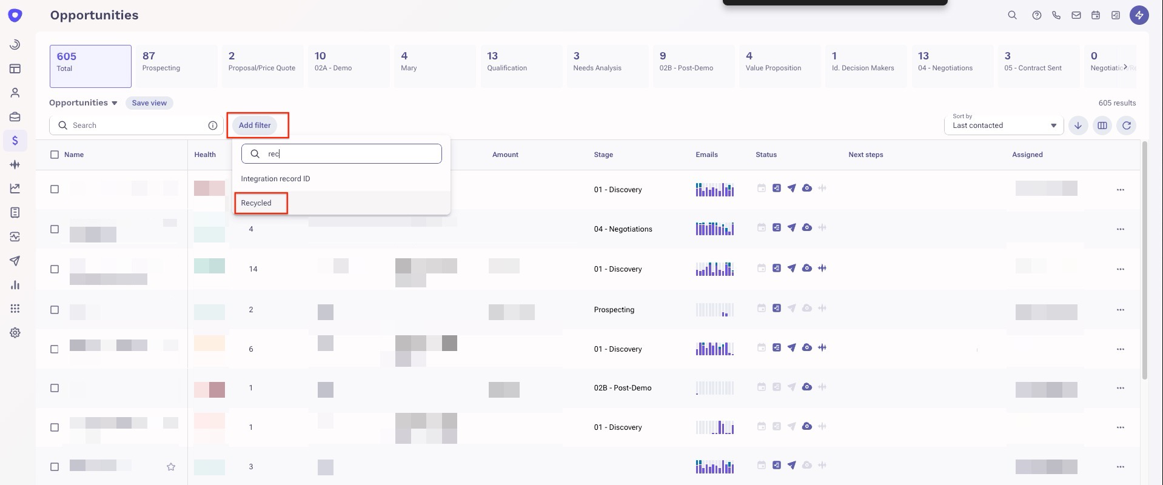
Task: Toggle sort direction arrow button
Action: pyautogui.click(x=1078, y=125)
